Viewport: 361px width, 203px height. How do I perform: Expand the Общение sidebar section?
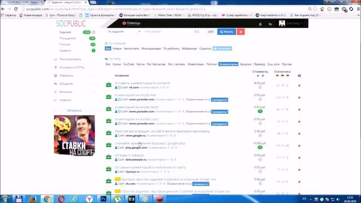click(74, 84)
